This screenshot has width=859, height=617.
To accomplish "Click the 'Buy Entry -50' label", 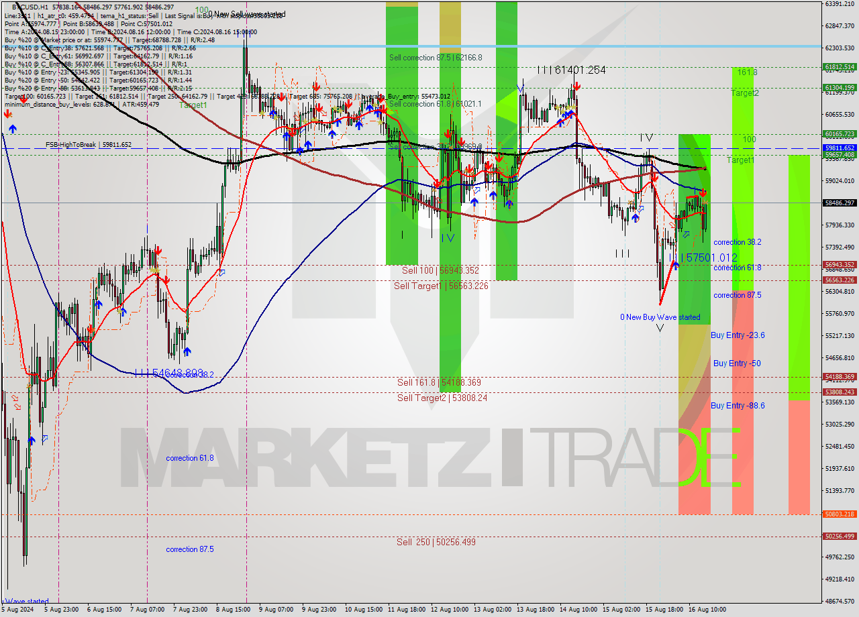I will 737,363.
